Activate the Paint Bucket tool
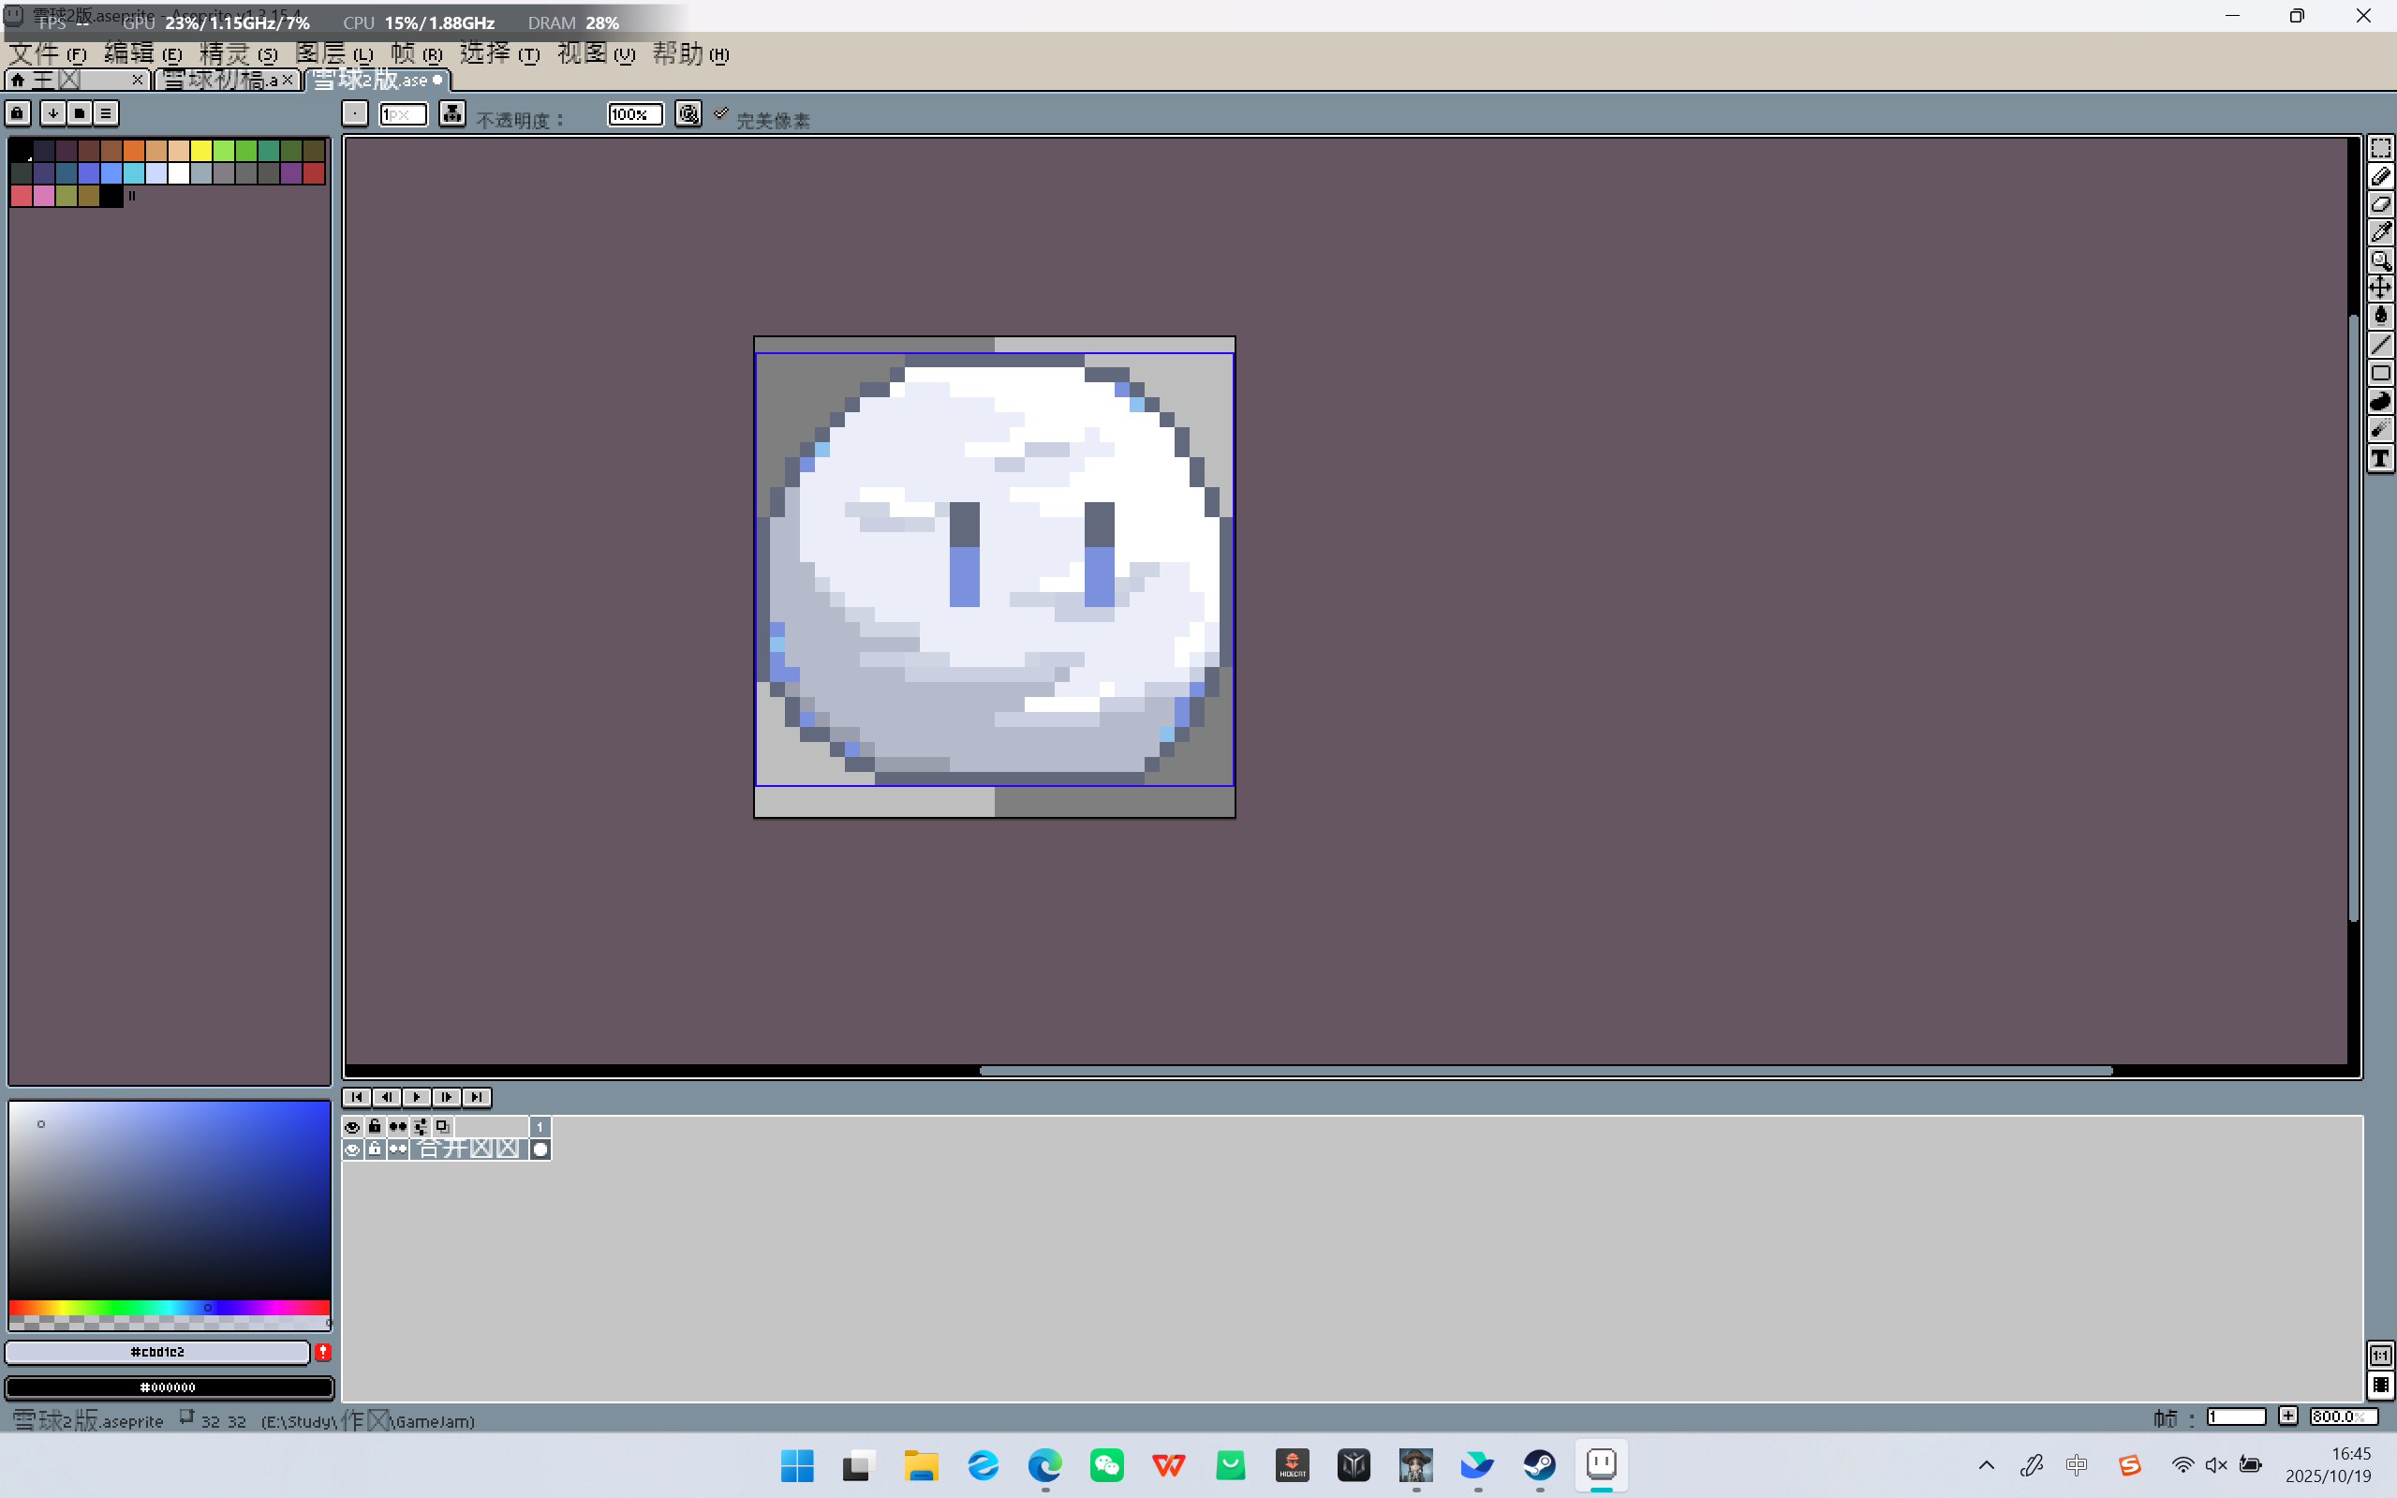Viewport: 2397px width, 1498px height. 2380,316
